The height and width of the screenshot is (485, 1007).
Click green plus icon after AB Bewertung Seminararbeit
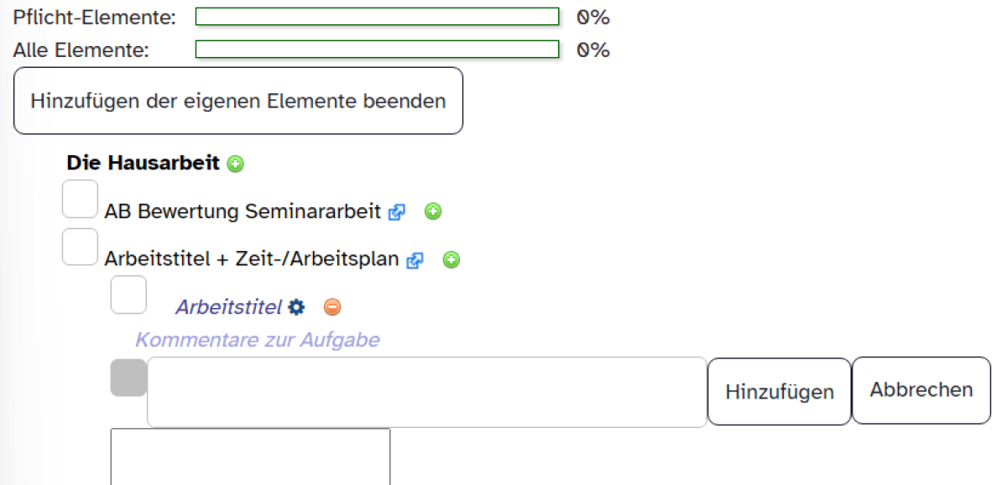(x=433, y=211)
